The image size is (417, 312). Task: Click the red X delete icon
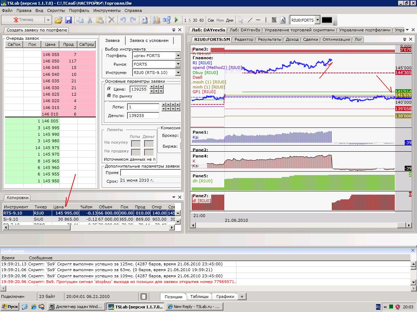[112, 20]
